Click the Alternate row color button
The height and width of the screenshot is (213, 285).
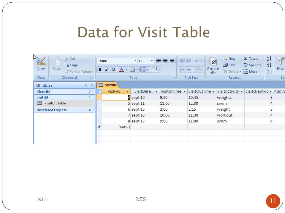point(156,69)
